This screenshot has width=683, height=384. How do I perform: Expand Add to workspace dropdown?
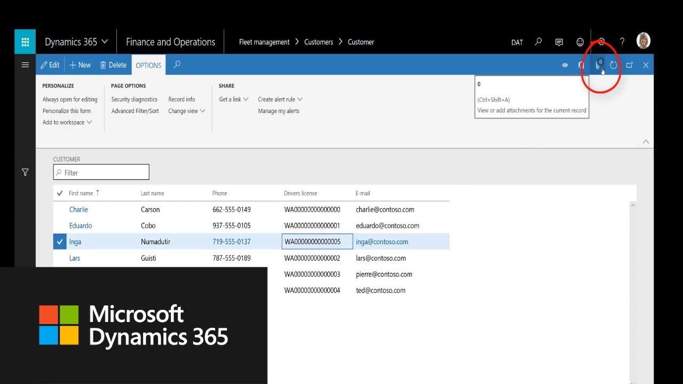click(67, 122)
